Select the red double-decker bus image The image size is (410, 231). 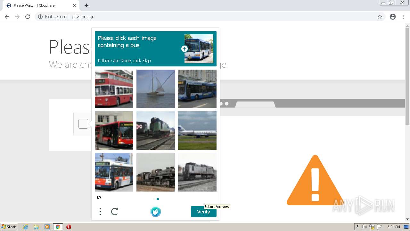point(114,89)
